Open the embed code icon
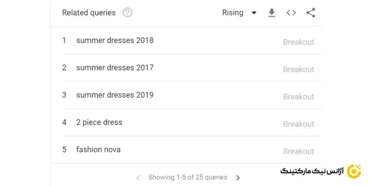This screenshot has height=186, width=372. coord(291,13)
